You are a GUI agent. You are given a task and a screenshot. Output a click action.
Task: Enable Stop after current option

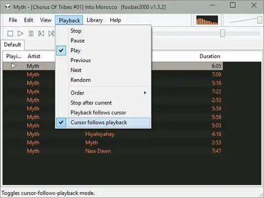click(103, 103)
